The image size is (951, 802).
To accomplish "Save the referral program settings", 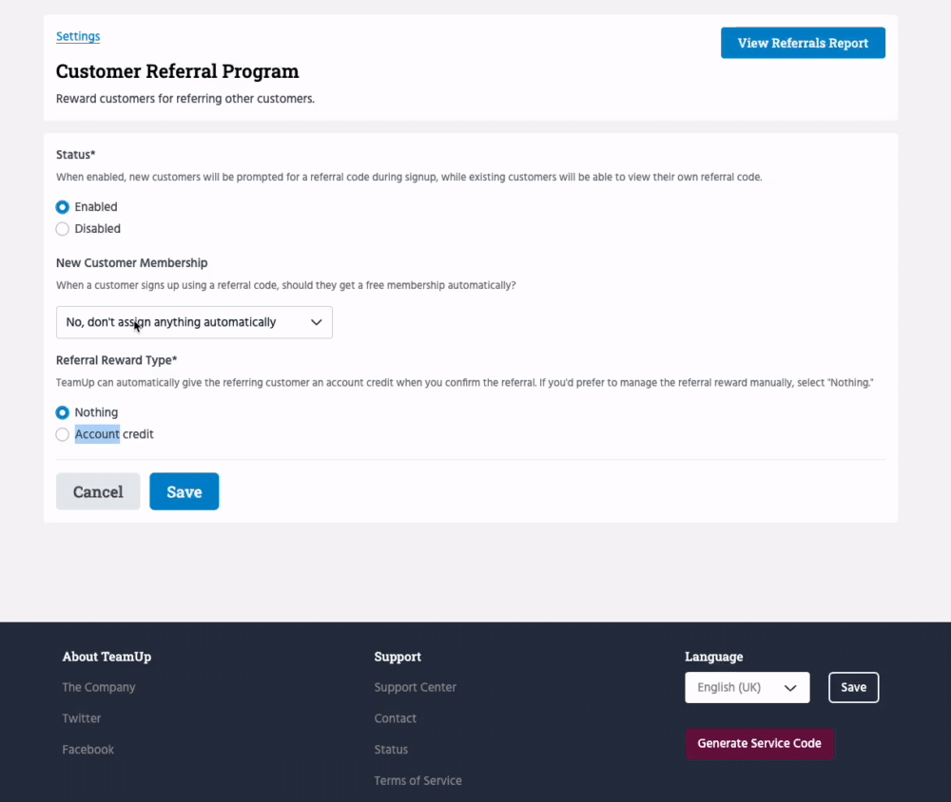I will pos(184,491).
